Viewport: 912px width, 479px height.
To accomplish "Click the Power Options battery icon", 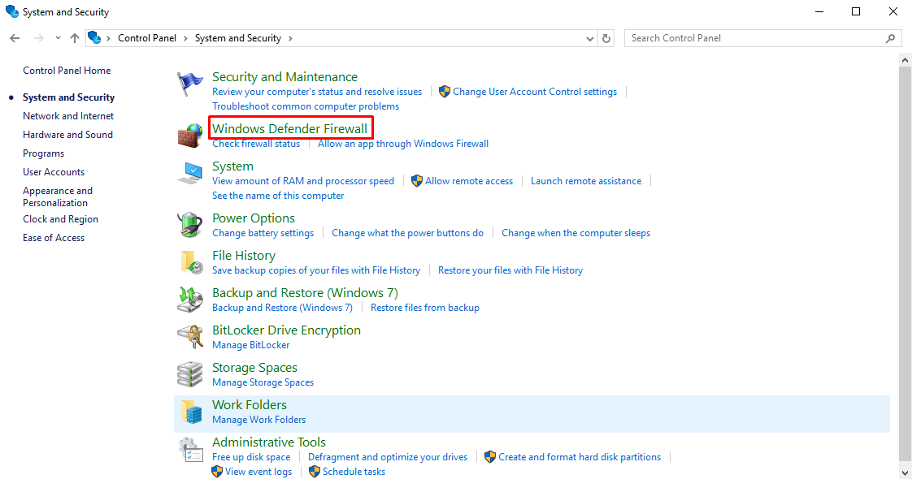I will (189, 225).
